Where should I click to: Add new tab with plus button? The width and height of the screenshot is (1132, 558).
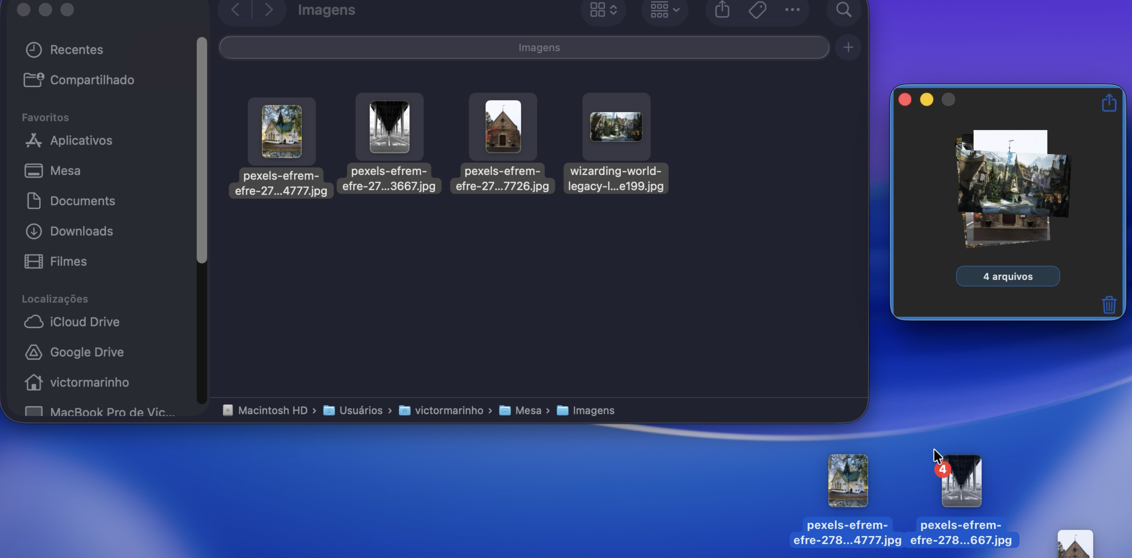(x=848, y=47)
